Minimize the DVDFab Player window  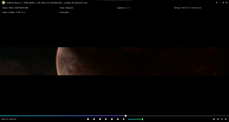click(x=220, y=3)
